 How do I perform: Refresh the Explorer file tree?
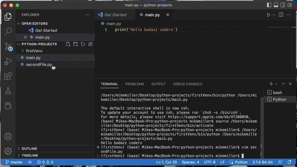(x=83, y=44)
